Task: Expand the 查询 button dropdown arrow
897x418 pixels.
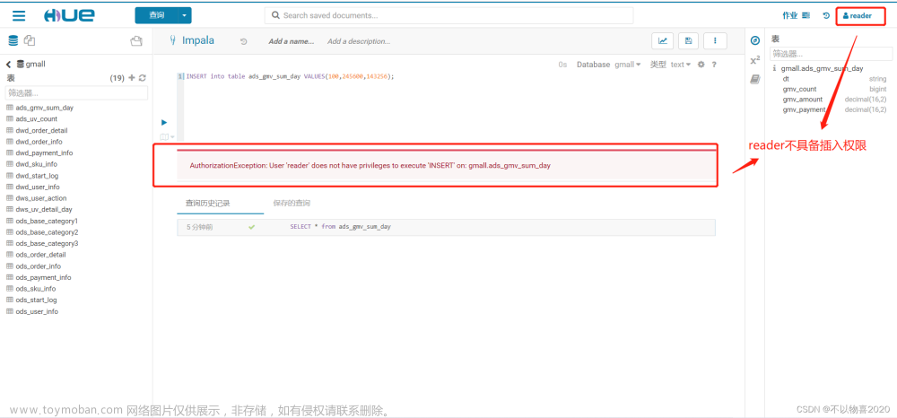Action: click(x=184, y=15)
